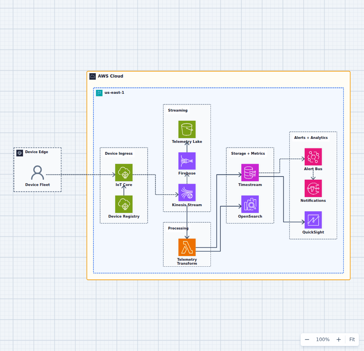Select the Device Registry node icon
This screenshot has height=351, width=364.
tap(124, 204)
